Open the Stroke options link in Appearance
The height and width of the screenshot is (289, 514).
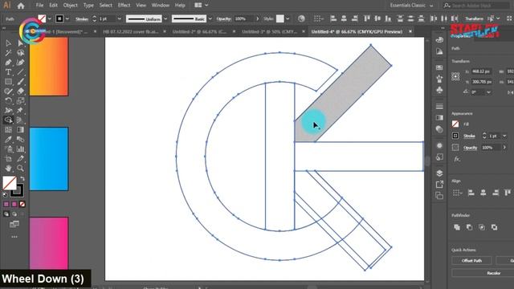[469, 136]
